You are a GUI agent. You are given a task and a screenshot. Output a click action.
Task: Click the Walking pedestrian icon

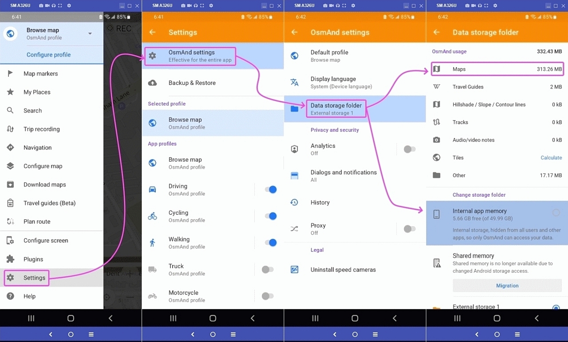pyautogui.click(x=152, y=243)
